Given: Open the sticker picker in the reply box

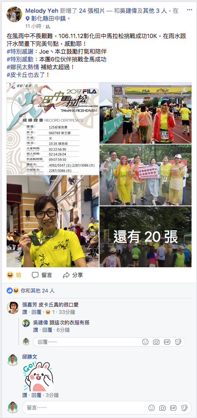Looking at the screenshot, I should coord(178,342).
